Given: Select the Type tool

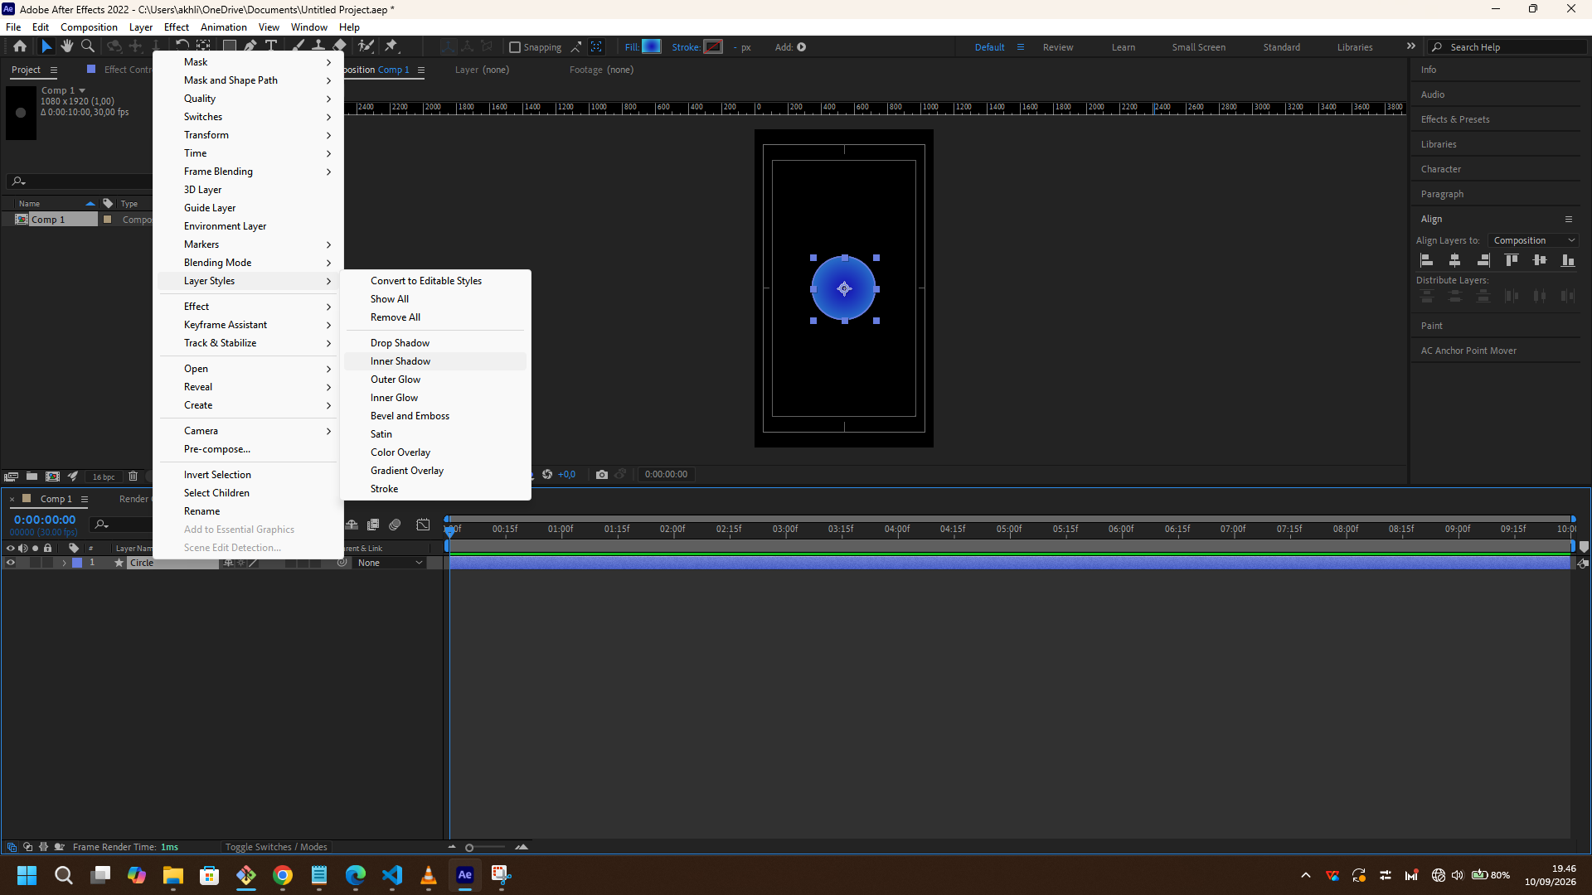Looking at the screenshot, I should tap(271, 46).
